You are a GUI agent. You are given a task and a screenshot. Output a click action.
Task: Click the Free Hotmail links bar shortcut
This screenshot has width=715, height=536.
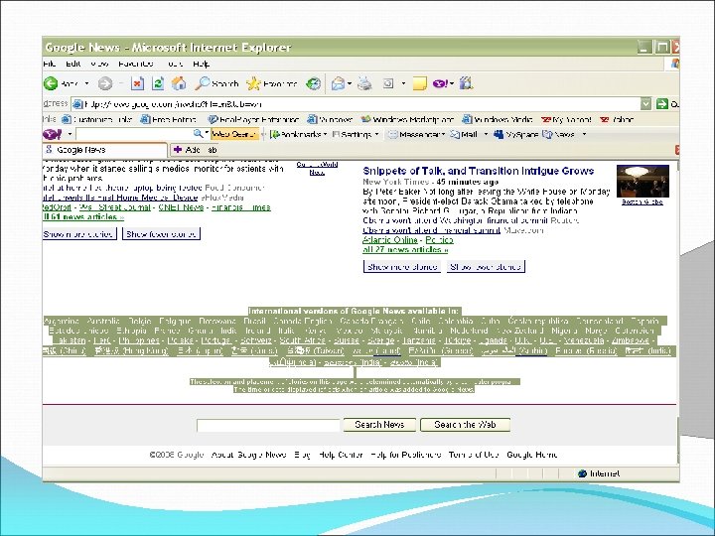point(168,119)
